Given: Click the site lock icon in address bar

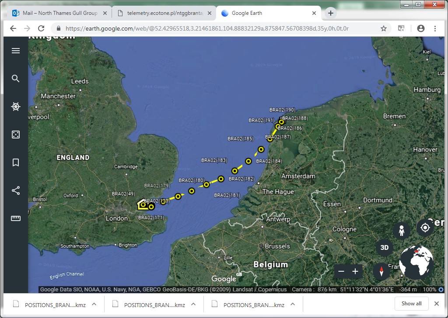Looking at the screenshot, I should [x=59, y=28].
